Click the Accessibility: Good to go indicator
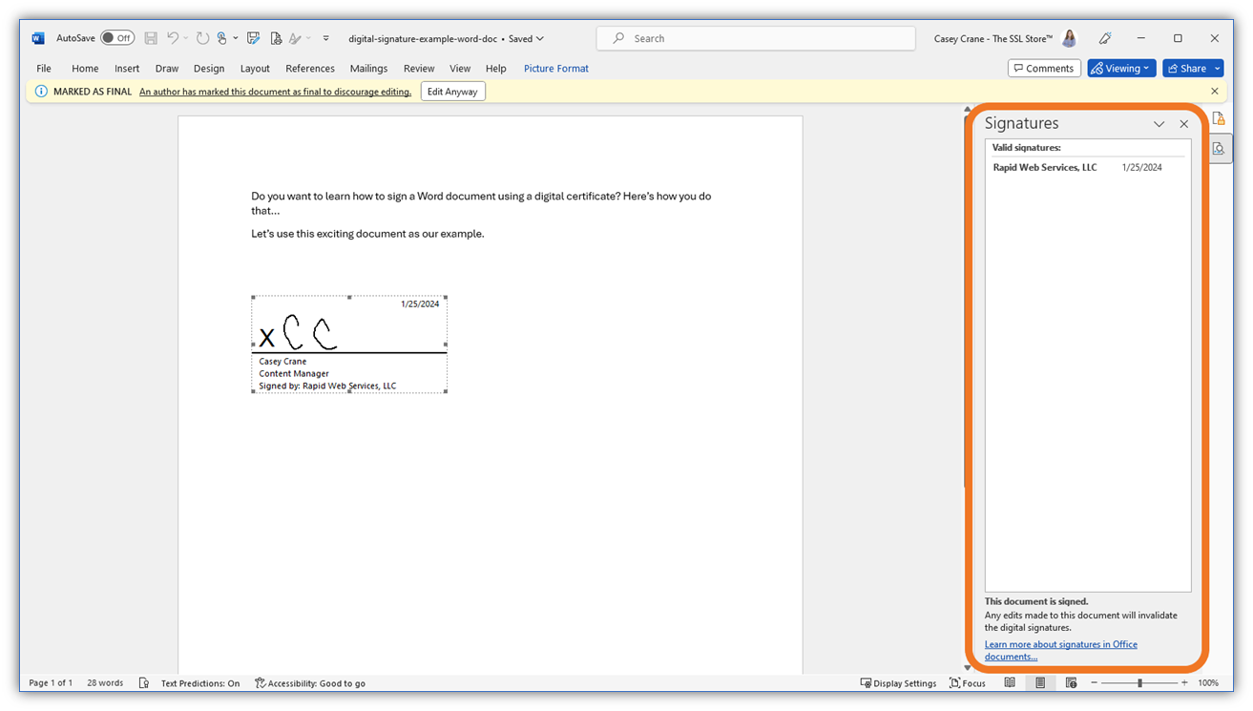Image resolution: width=1253 pixels, height=711 pixels. 310,682
